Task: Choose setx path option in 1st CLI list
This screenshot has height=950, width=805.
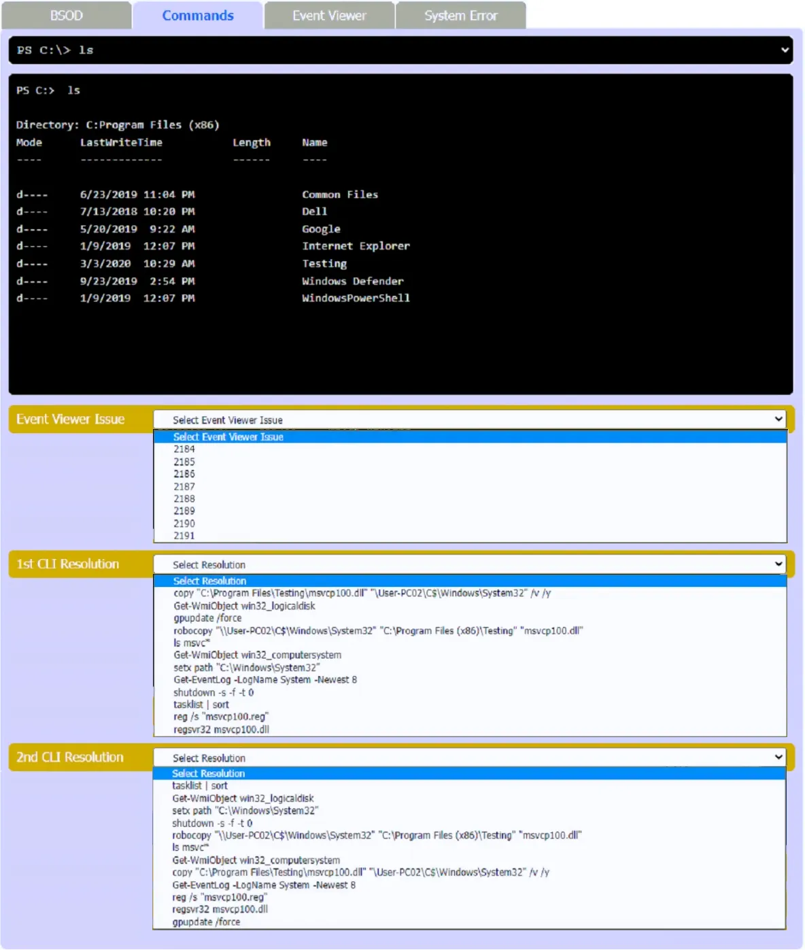Action: (470, 668)
